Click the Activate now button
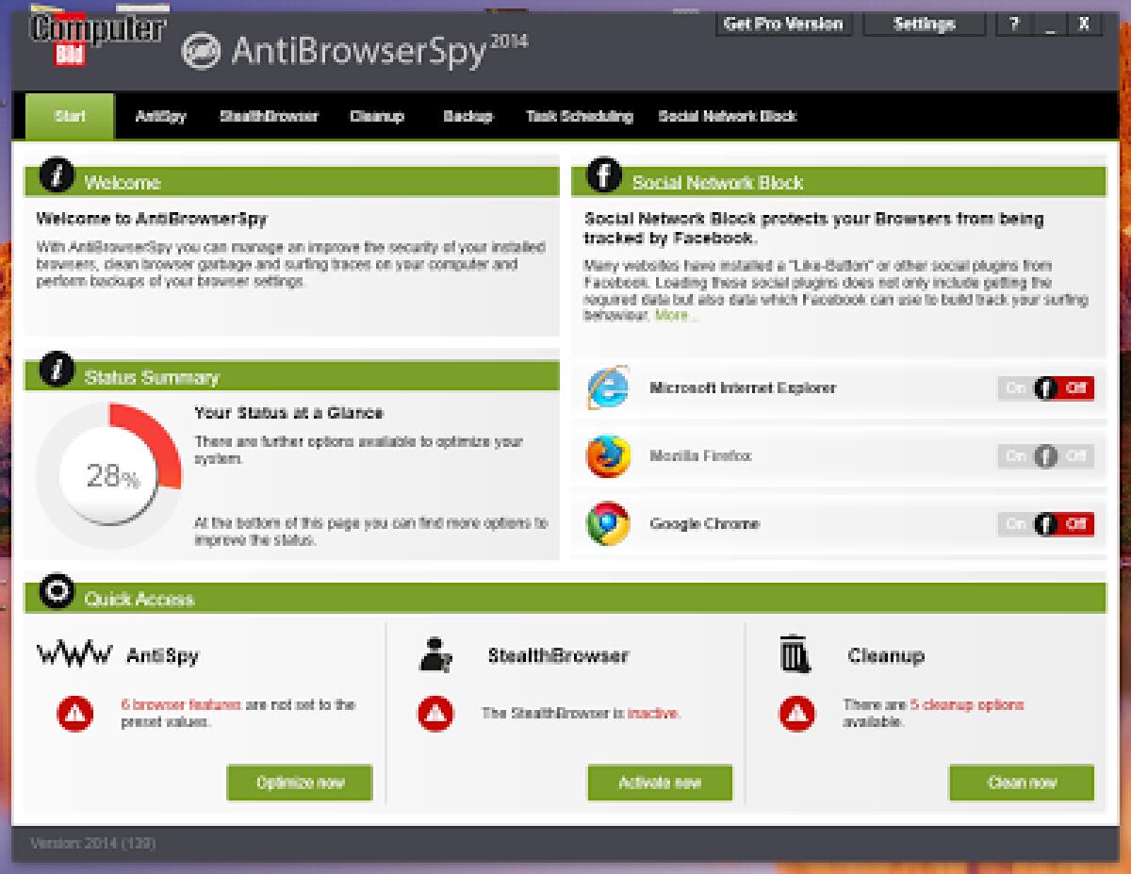 point(660,783)
